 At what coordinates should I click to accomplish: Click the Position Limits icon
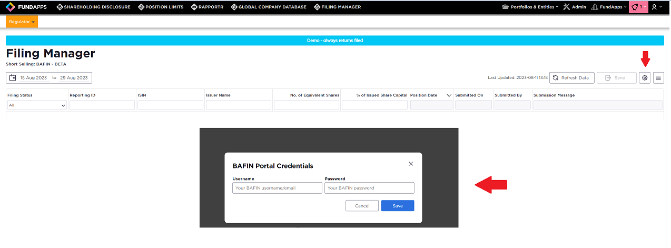141,7
